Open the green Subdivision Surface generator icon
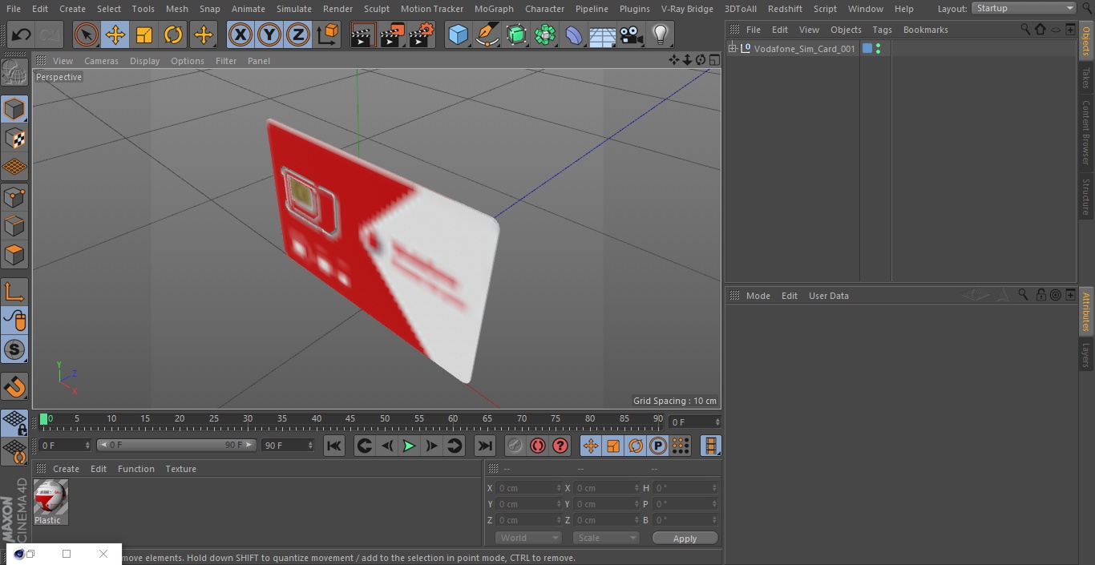The width and height of the screenshot is (1095, 565). pyautogui.click(x=516, y=34)
